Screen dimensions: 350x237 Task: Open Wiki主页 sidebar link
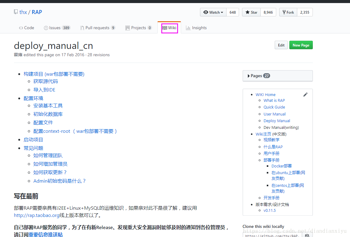(x=263, y=134)
